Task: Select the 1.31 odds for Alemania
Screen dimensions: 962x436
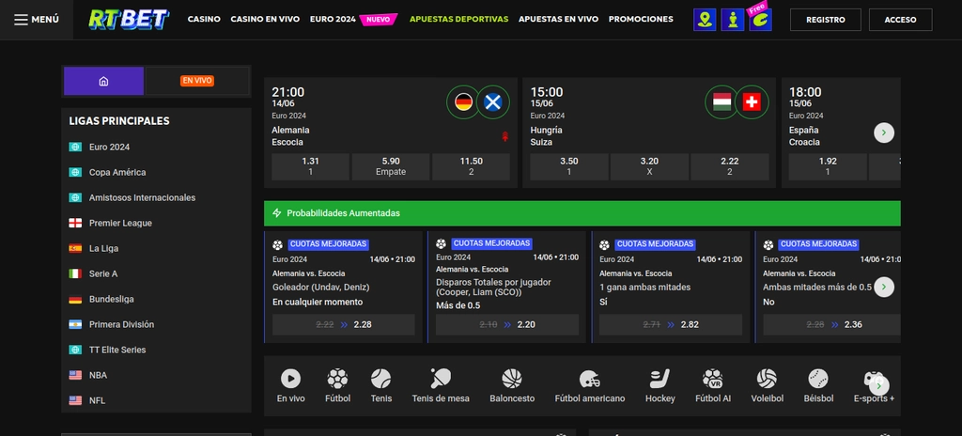Action: point(310,166)
